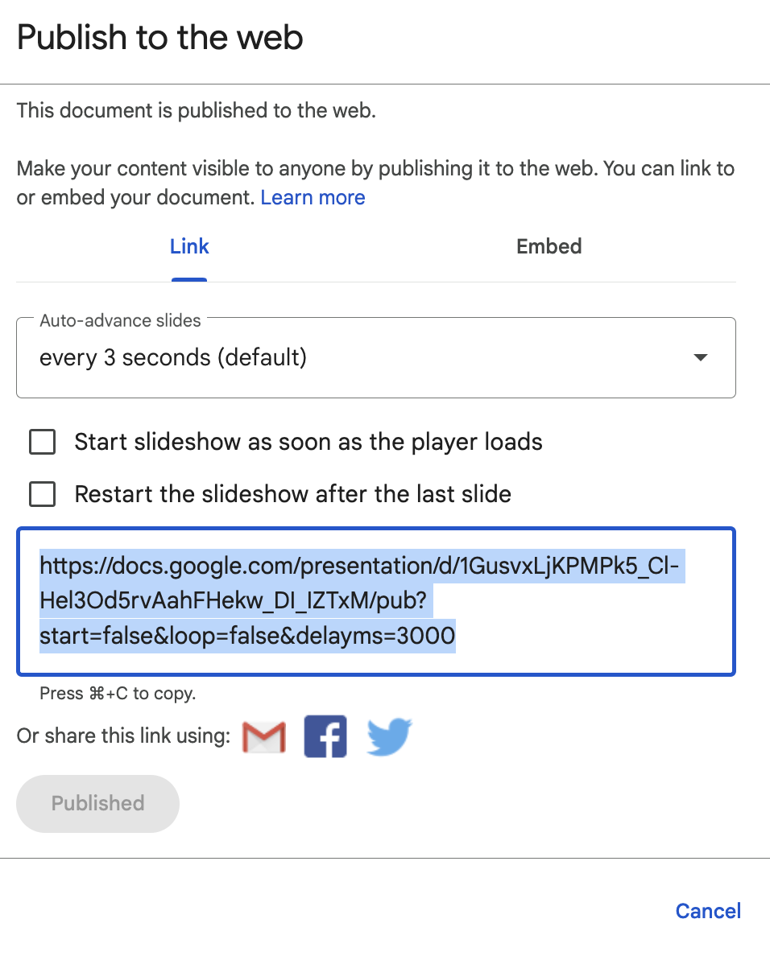The image size is (770, 956).
Task: Click the 'Start slideshow as soon as the player loads' label
Action: [308, 442]
